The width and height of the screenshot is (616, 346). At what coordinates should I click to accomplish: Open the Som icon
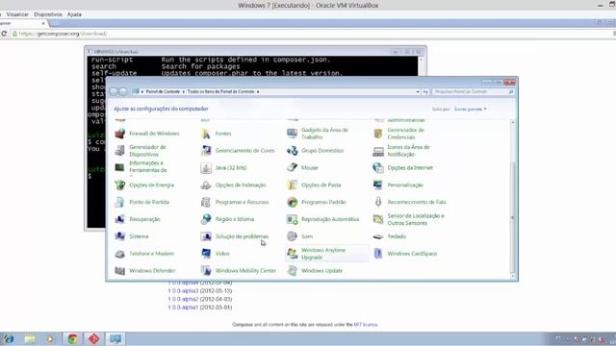pyautogui.click(x=292, y=236)
